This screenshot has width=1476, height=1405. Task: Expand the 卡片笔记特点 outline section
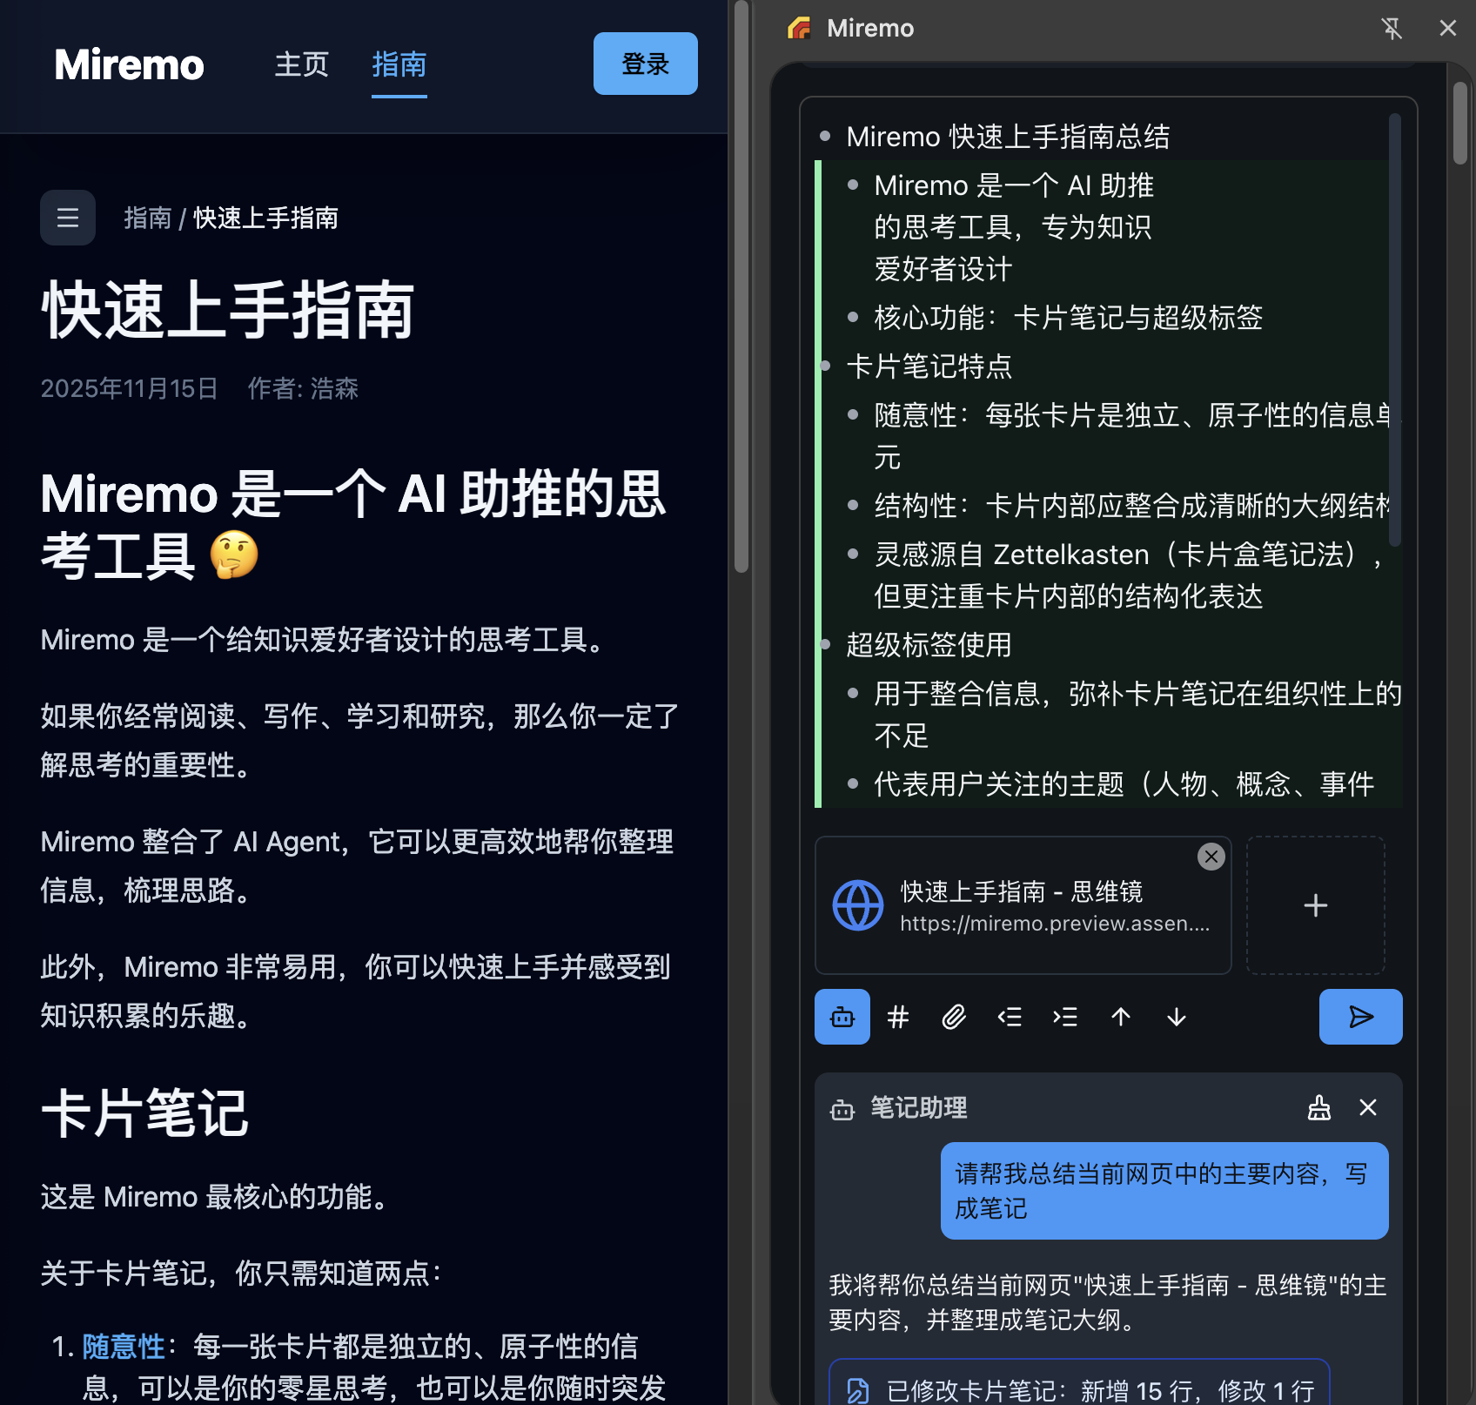pos(824,366)
